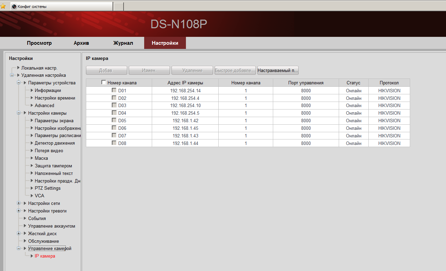Click the Добав. button

tap(107, 70)
